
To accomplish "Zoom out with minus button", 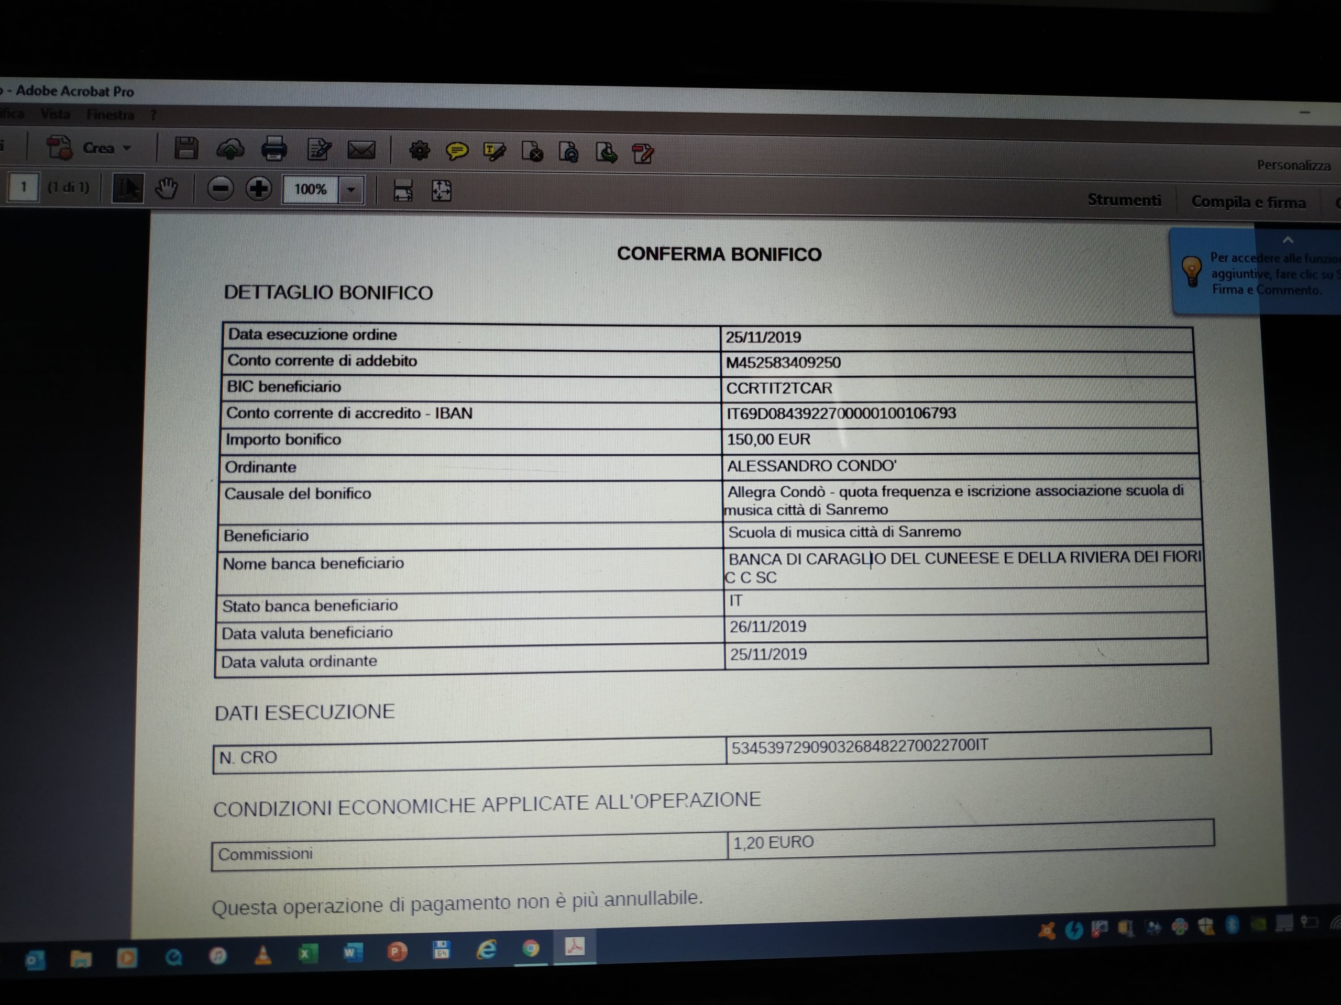I will 220,189.
